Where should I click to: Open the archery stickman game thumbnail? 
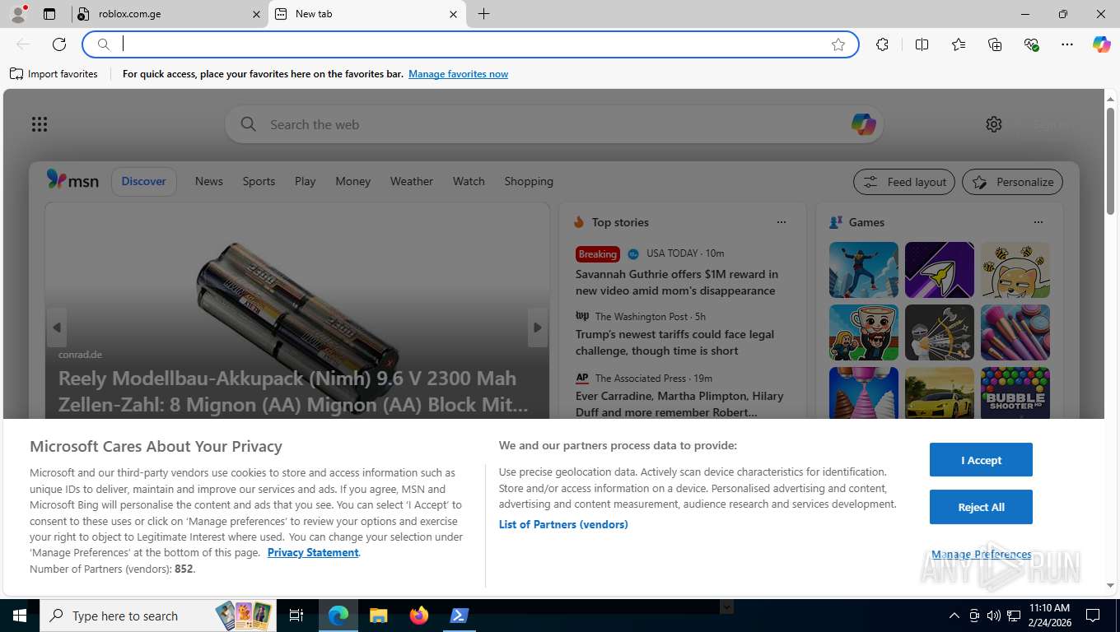click(940, 332)
